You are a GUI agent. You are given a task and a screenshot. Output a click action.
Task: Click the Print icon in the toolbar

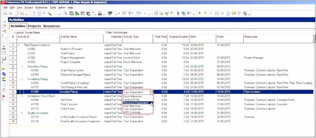click(5, 13)
